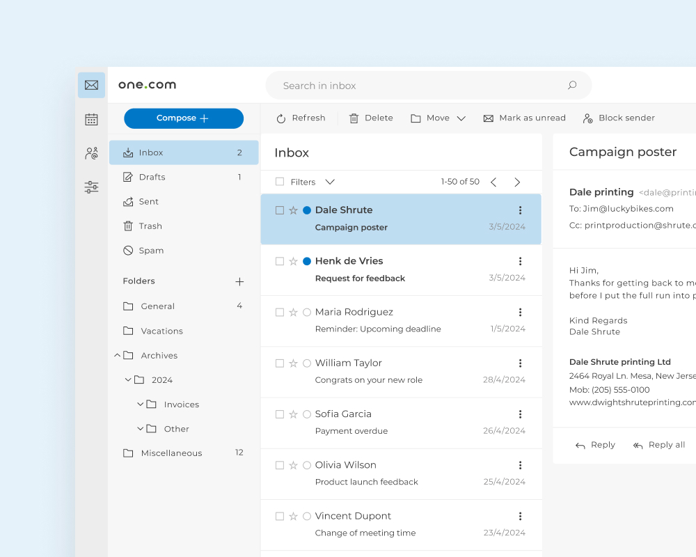Star the Sofia Garcia email
The image size is (696, 557).
pyautogui.click(x=293, y=414)
